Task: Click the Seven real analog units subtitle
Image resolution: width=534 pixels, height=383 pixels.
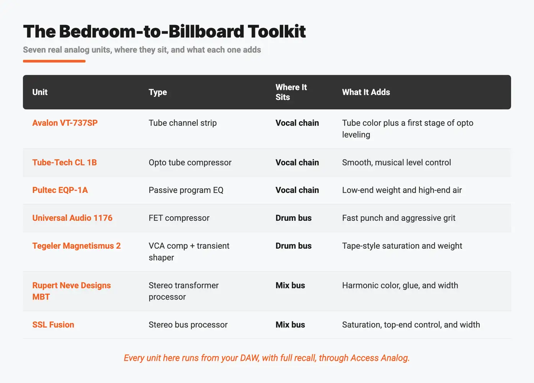Action: click(142, 50)
